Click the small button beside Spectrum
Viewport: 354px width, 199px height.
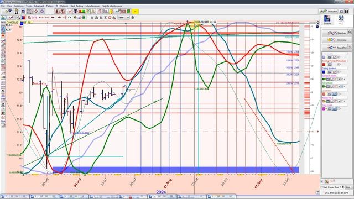(x=350, y=32)
